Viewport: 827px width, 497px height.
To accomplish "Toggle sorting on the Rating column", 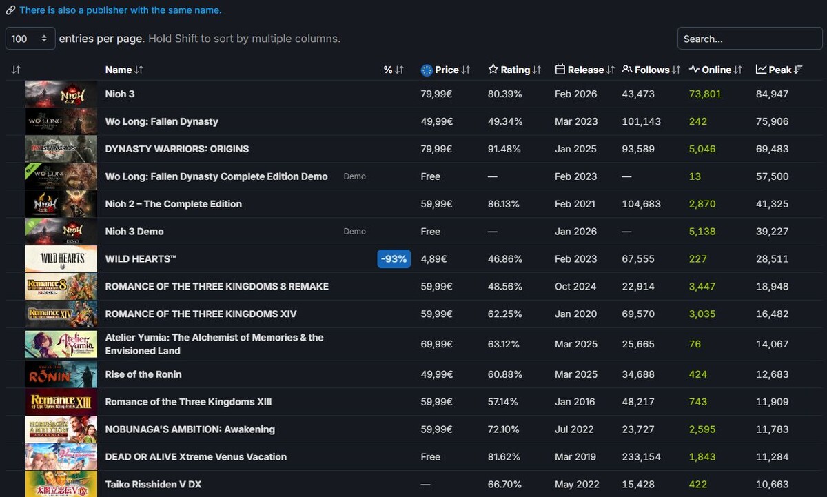I will [515, 70].
